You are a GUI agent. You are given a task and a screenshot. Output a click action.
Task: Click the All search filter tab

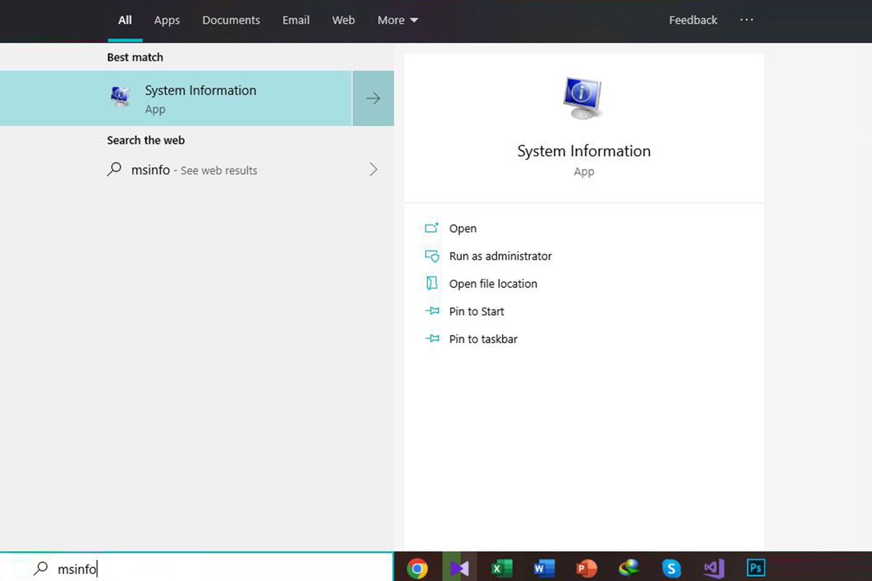124,20
